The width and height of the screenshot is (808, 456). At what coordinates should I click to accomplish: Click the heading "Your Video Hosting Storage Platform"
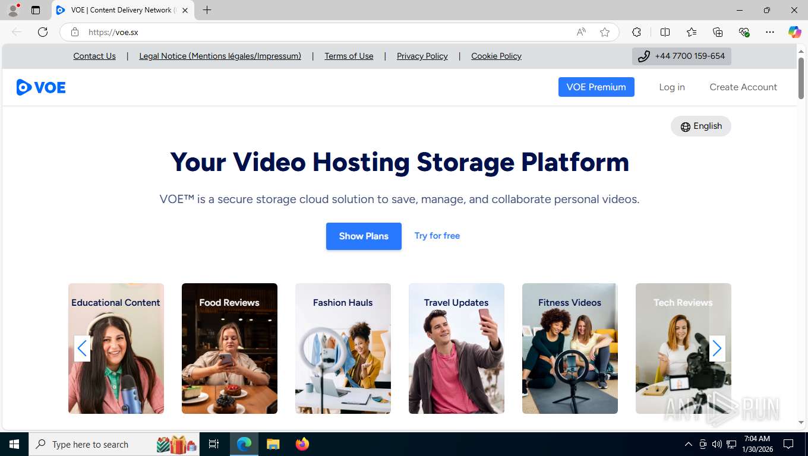tap(399, 162)
